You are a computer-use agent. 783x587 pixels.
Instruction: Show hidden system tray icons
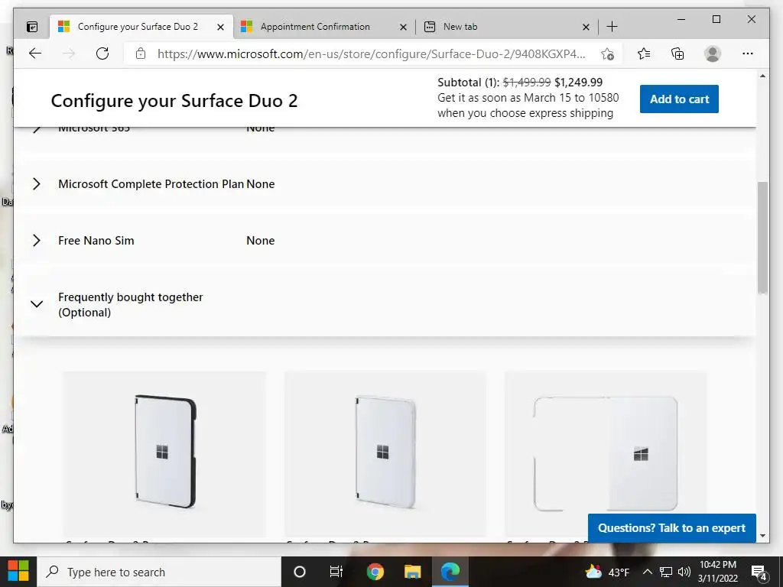pos(647,572)
